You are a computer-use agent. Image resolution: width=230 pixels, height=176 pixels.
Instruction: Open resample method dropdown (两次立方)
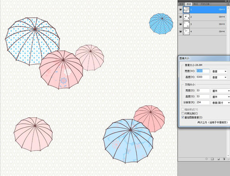coord(213,122)
